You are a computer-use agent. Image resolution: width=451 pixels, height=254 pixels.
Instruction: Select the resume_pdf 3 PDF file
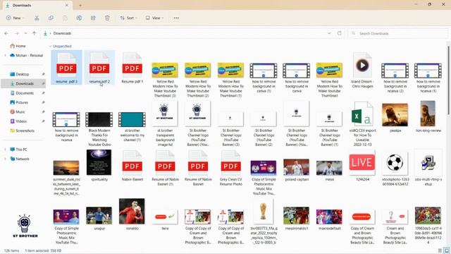[x=66, y=68]
